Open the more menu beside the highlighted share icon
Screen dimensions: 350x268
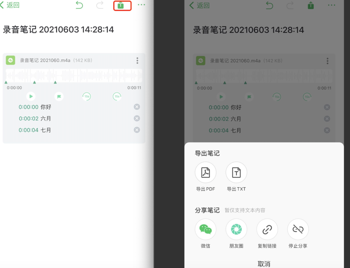coord(141,5)
